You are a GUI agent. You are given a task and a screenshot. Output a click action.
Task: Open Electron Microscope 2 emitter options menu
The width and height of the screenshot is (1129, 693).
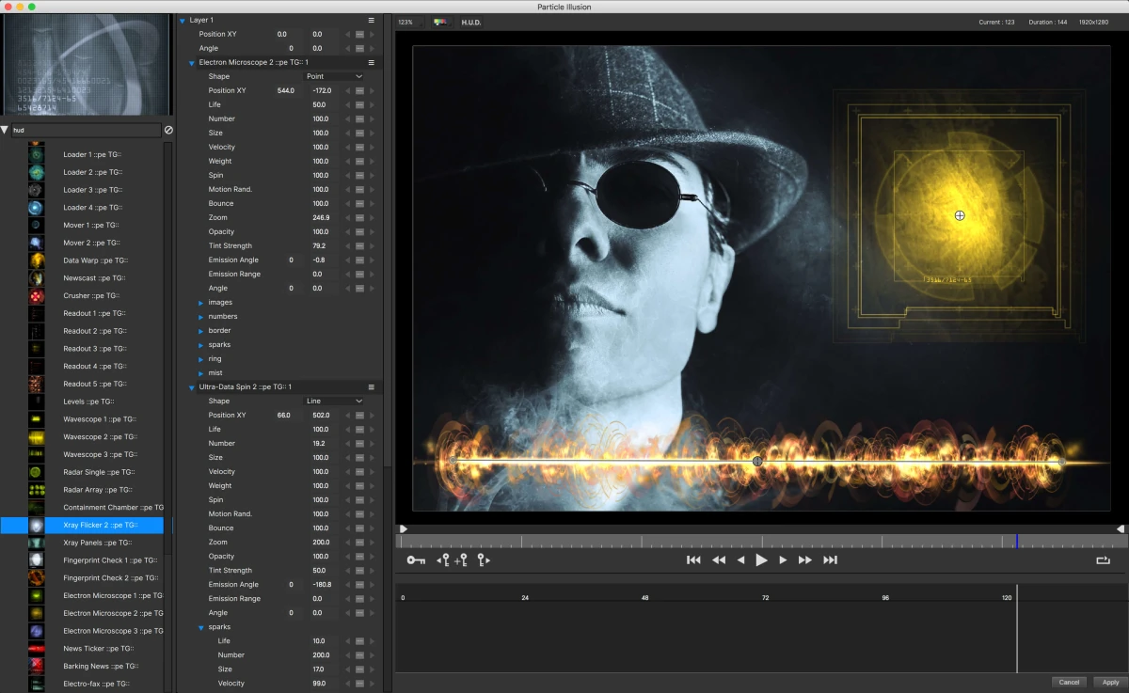(371, 62)
